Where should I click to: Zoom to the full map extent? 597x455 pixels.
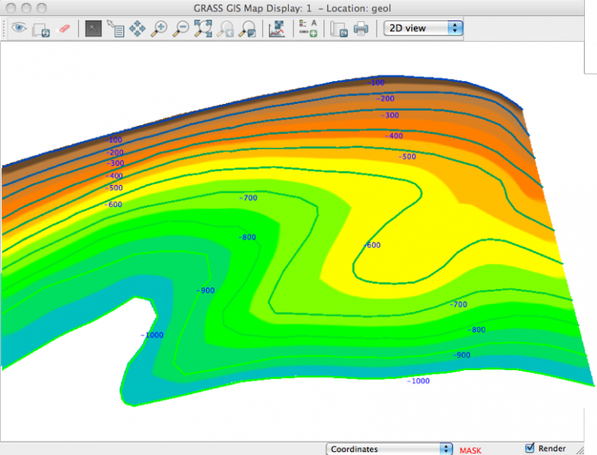click(x=203, y=29)
